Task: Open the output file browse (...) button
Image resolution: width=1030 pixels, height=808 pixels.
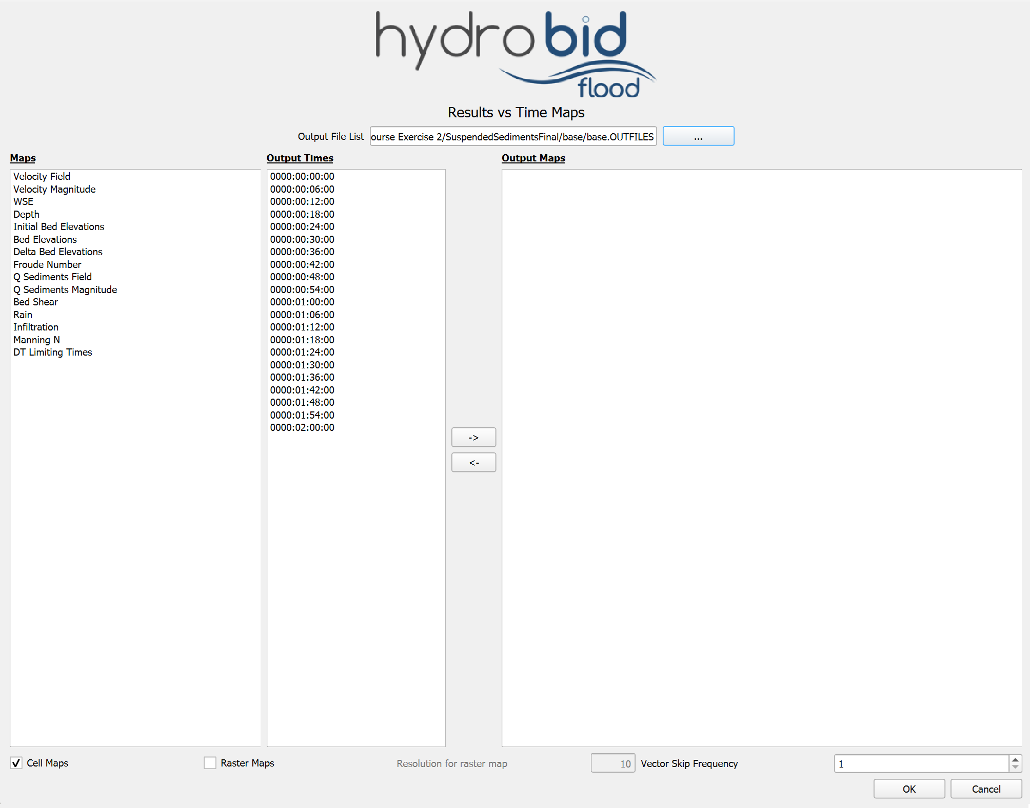Action: pyautogui.click(x=698, y=136)
